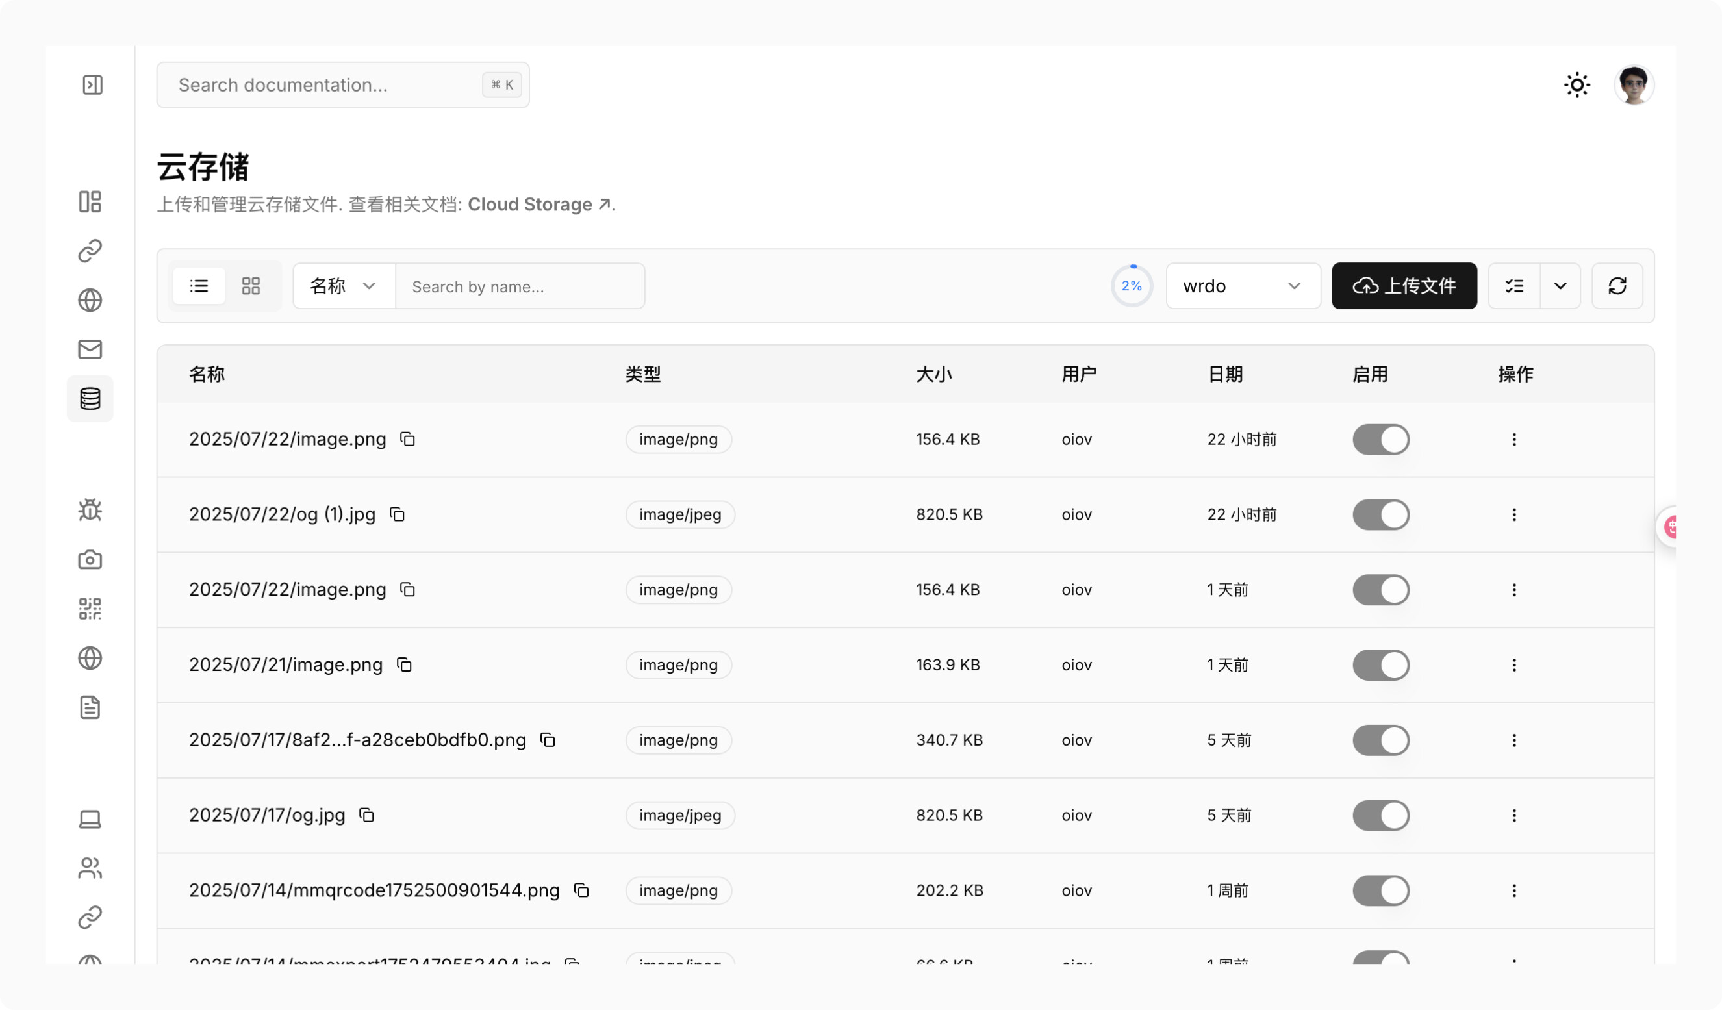The width and height of the screenshot is (1722, 1010).
Task: Click file name 2025/07/14/mmqrcode1752500901544.png
Action: tap(374, 890)
